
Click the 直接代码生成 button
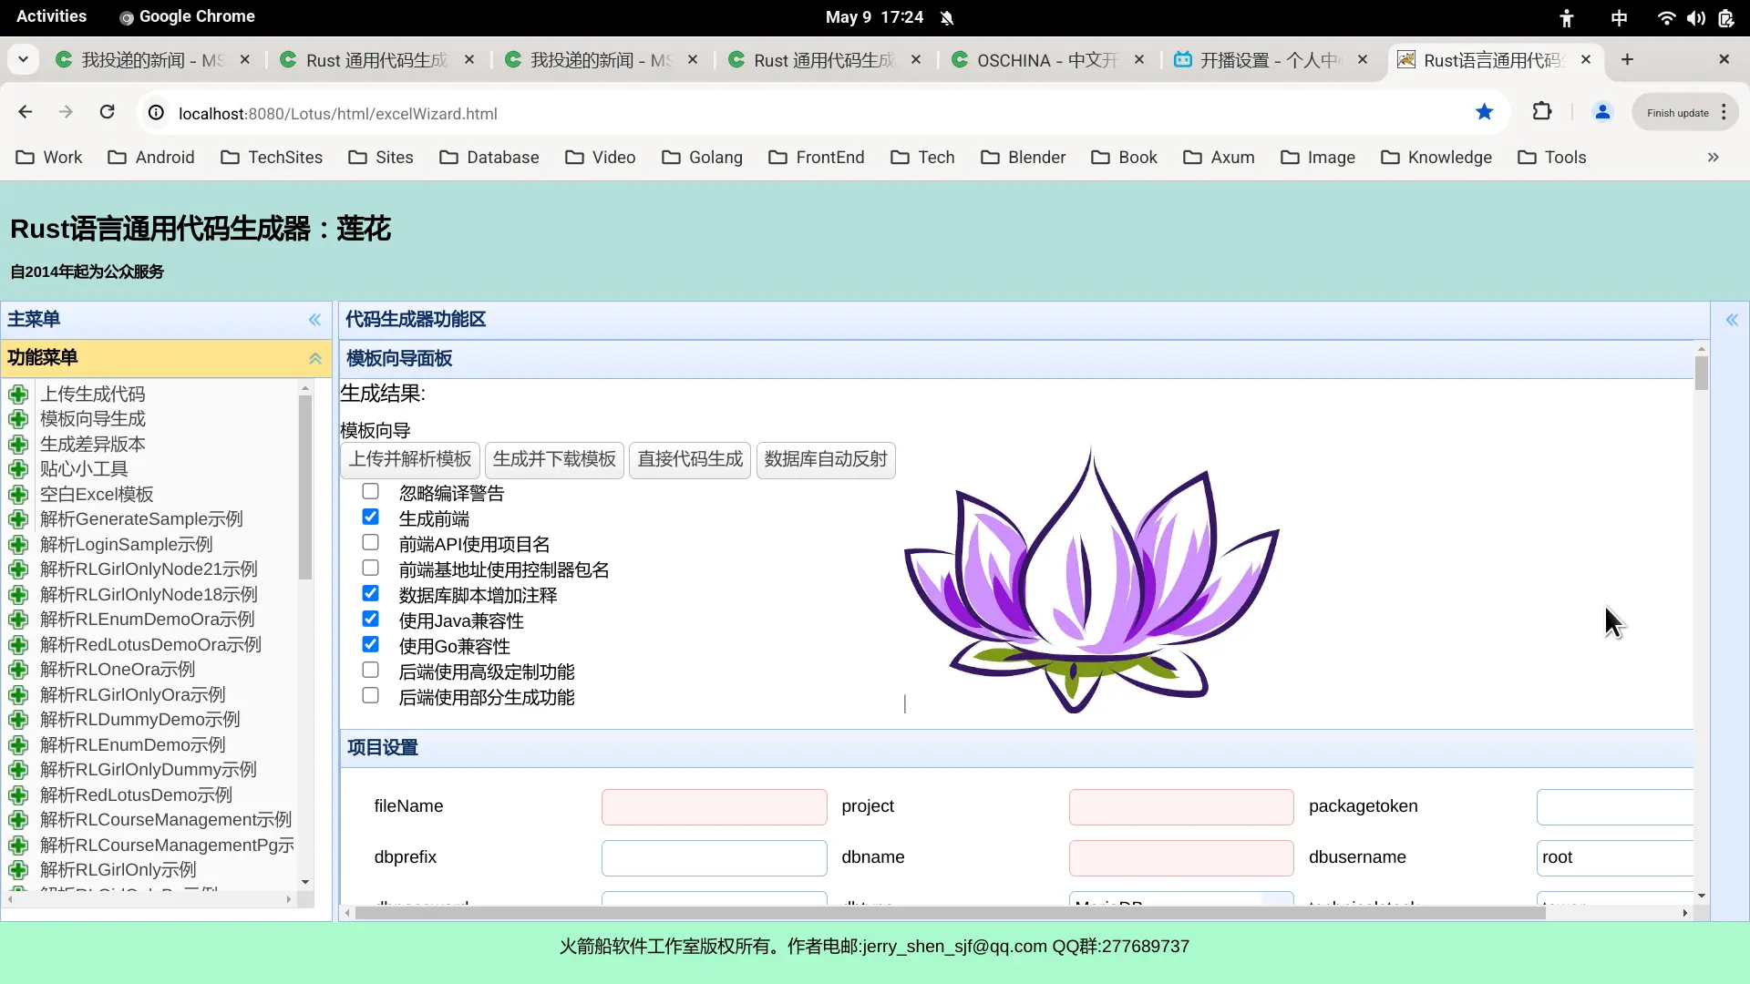[689, 459]
